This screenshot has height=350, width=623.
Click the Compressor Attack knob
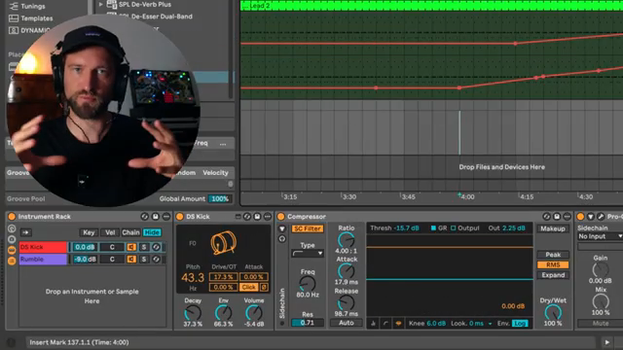click(347, 271)
